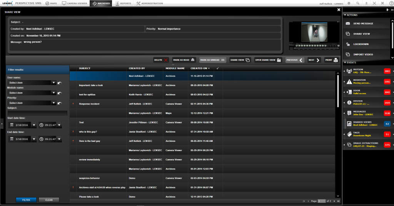Click the System events gear icon

point(349,103)
